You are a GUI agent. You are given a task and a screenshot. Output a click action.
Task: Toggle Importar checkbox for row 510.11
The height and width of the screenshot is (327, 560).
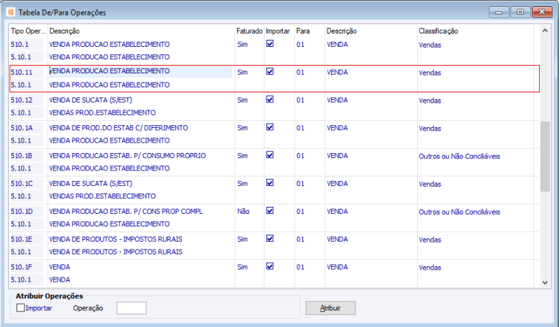(270, 71)
